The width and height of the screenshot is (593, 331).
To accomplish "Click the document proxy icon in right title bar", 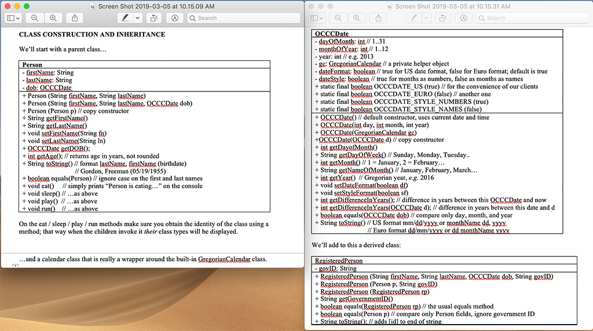I will point(390,6).
